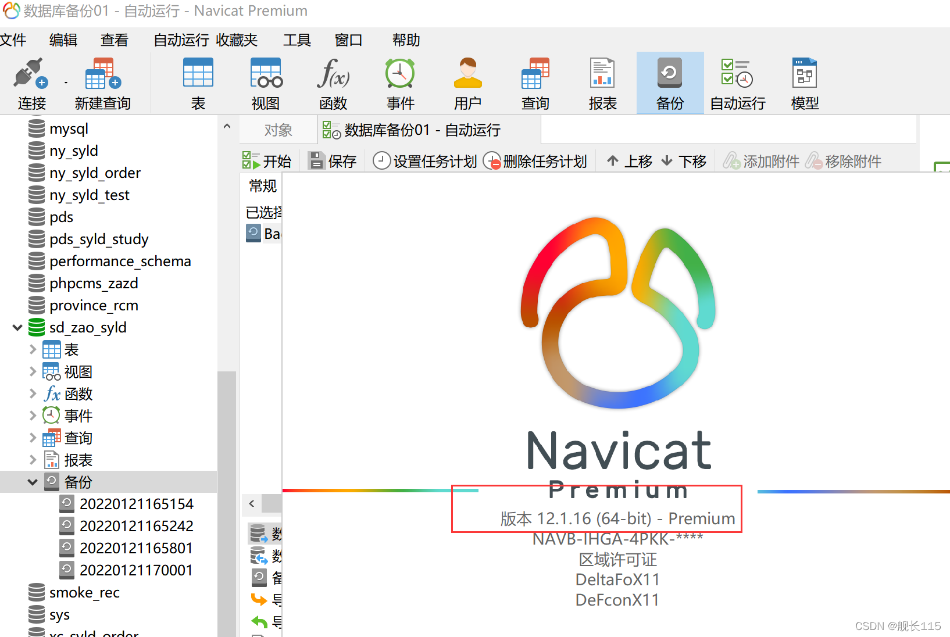Select the pds database
Image resolution: width=950 pixels, height=637 pixels.
[61, 217]
